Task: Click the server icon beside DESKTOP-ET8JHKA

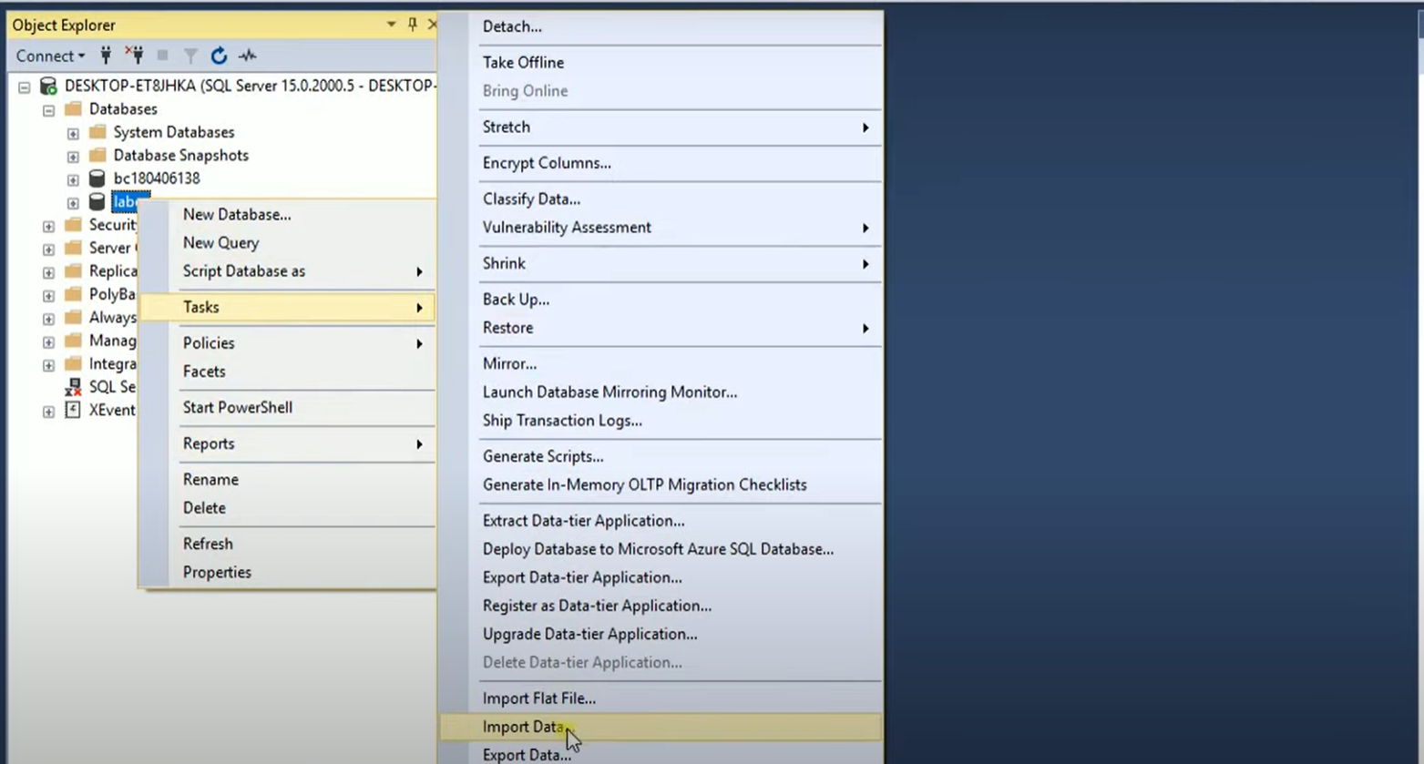Action: coord(48,86)
